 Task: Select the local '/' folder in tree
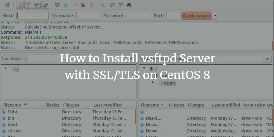(17, 69)
